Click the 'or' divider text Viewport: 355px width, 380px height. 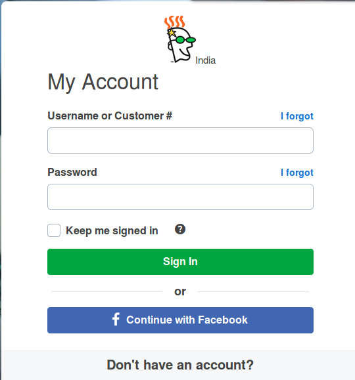pos(180,291)
